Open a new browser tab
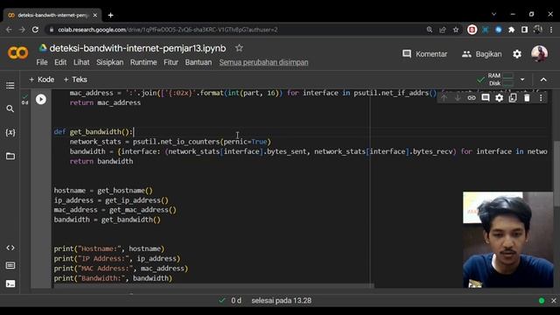Image resolution: width=560 pixels, height=315 pixels. pyautogui.click(x=111, y=15)
